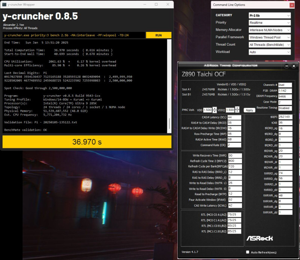
Task: Maximize the y-cruncher Wrapper window
Action: coord(156,4)
